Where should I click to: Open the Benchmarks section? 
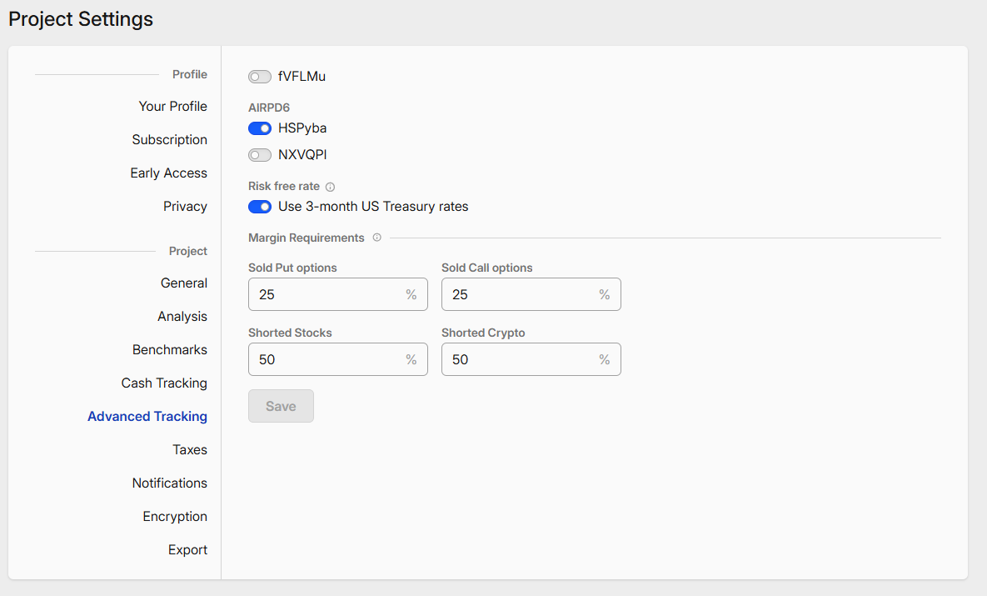[169, 350]
